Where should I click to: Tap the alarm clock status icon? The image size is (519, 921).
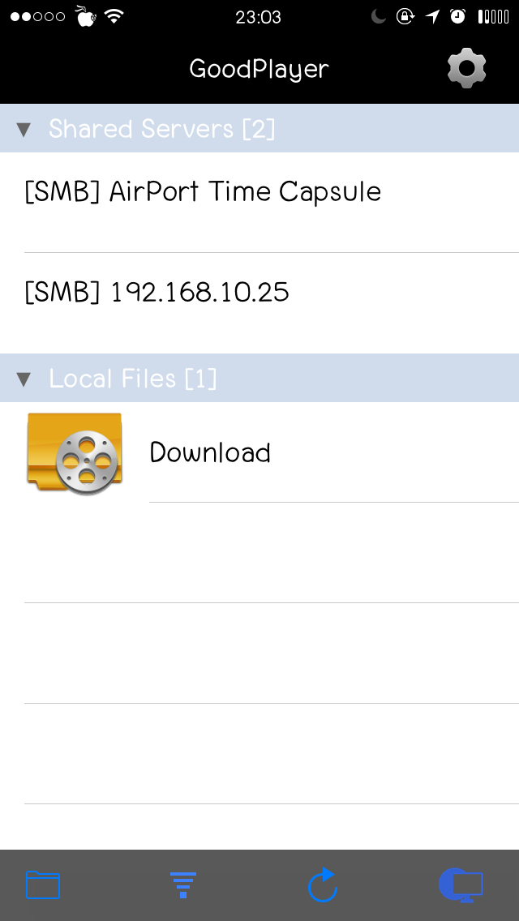pos(458,16)
